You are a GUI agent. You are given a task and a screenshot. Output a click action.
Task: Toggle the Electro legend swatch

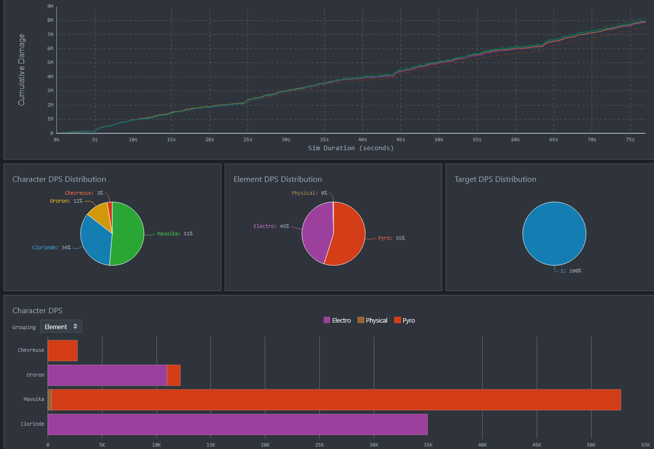click(327, 320)
